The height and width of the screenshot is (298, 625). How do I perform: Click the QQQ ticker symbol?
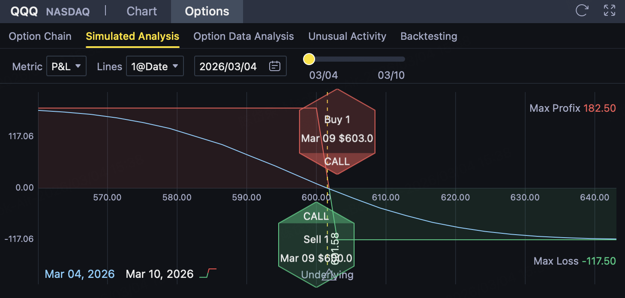click(24, 12)
